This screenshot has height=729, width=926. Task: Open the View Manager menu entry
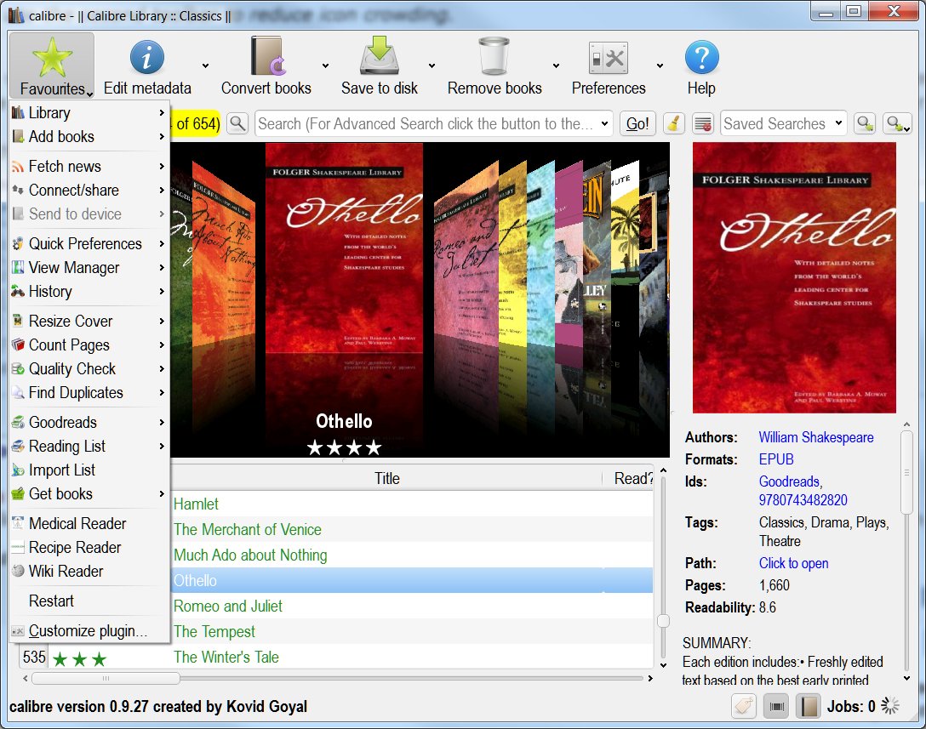point(89,267)
